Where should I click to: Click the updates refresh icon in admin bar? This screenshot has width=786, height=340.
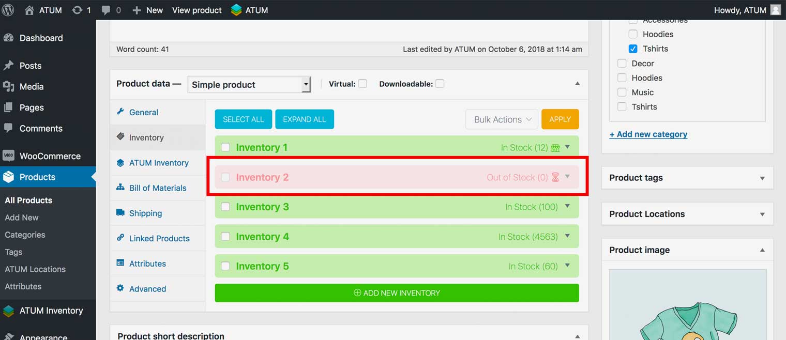(77, 10)
